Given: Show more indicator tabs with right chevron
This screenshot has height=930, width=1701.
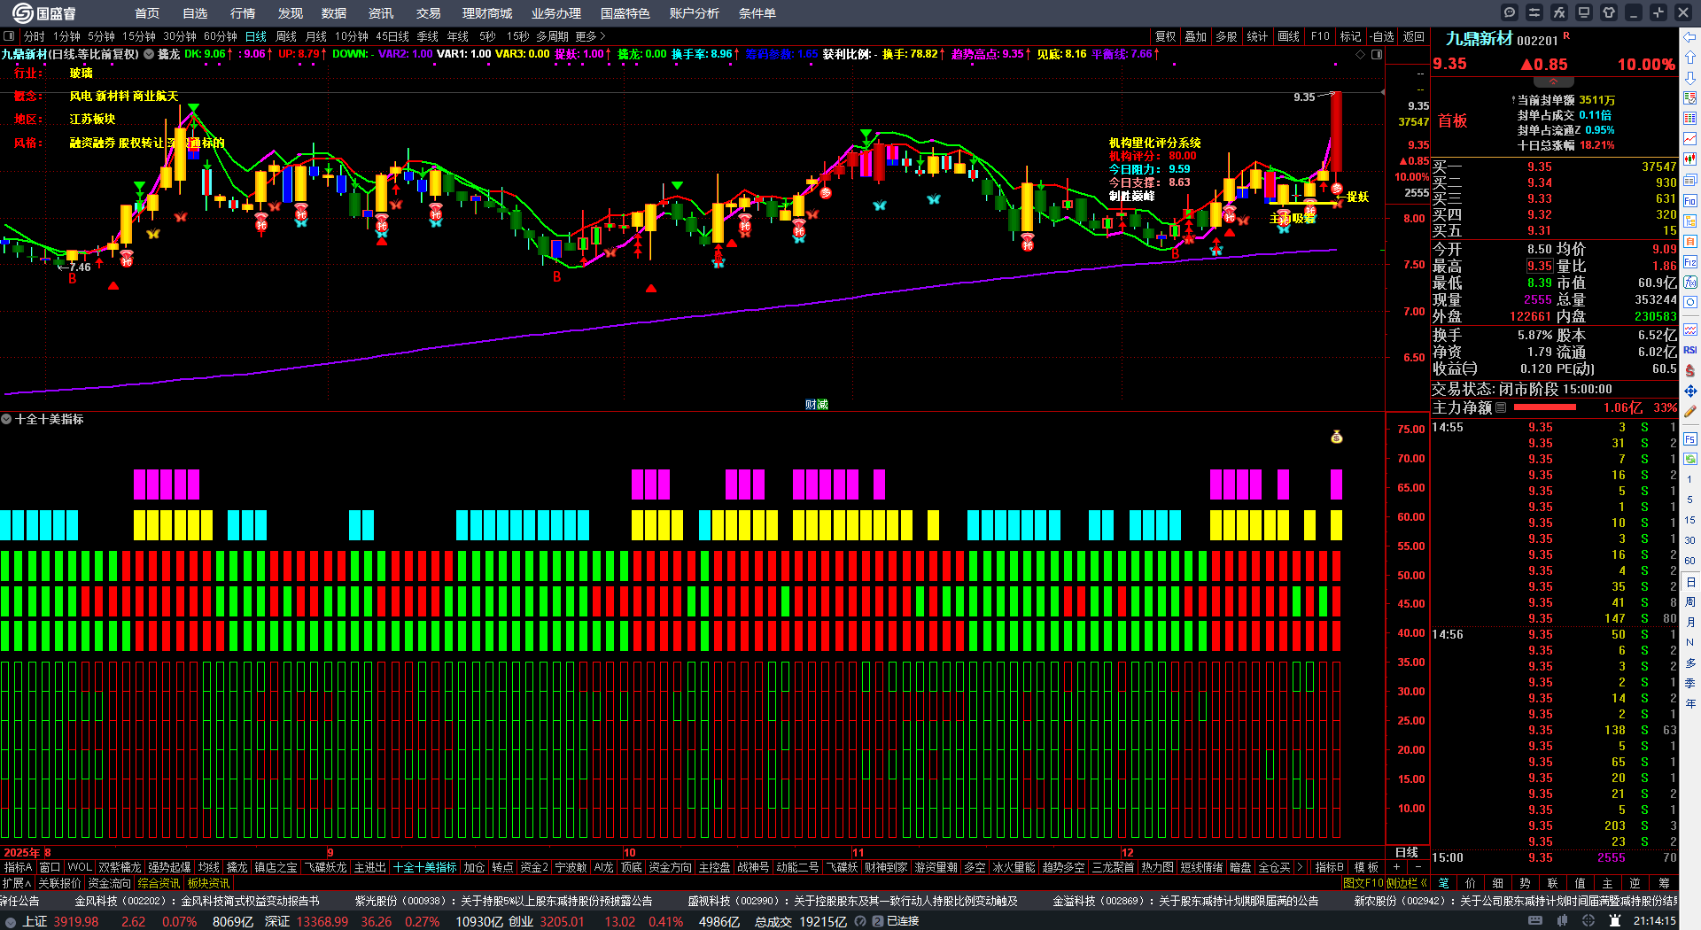Looking at the screenshot, I should pos(1300,867).
